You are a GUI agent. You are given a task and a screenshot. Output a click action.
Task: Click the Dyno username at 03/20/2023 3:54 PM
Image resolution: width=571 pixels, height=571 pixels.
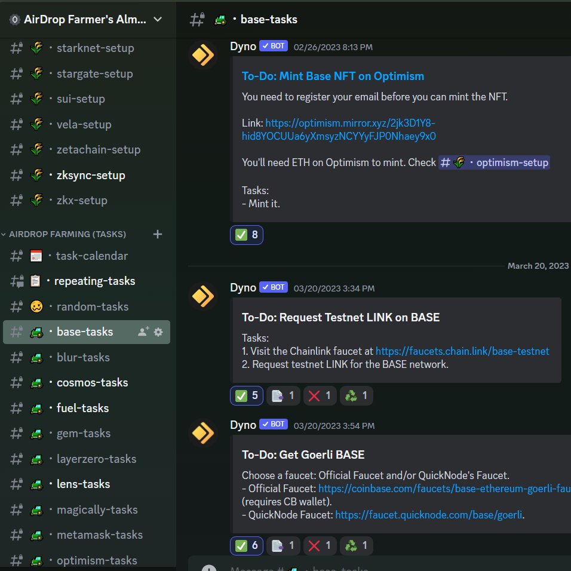point(243,425)
